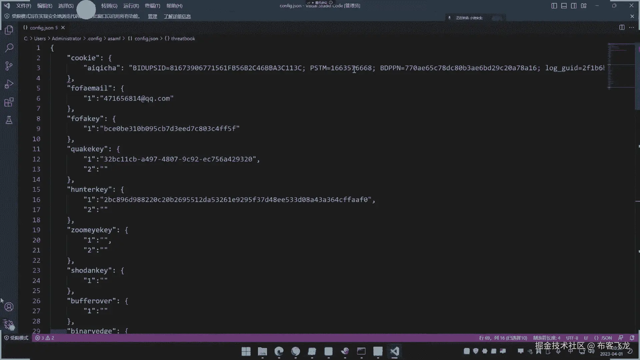Click the 了解详细信息 link
640x360 pixels.
coord(177,16)
